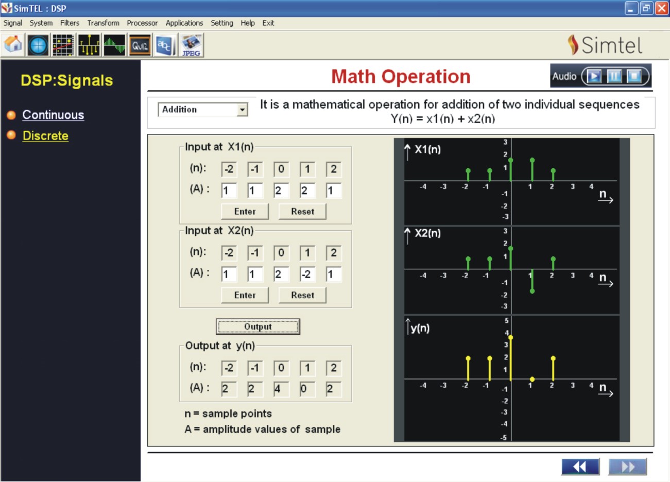Open the scatter grid plot toolbar icon
The width and height of the screenshot is (670, 482).
coord(63,45)
